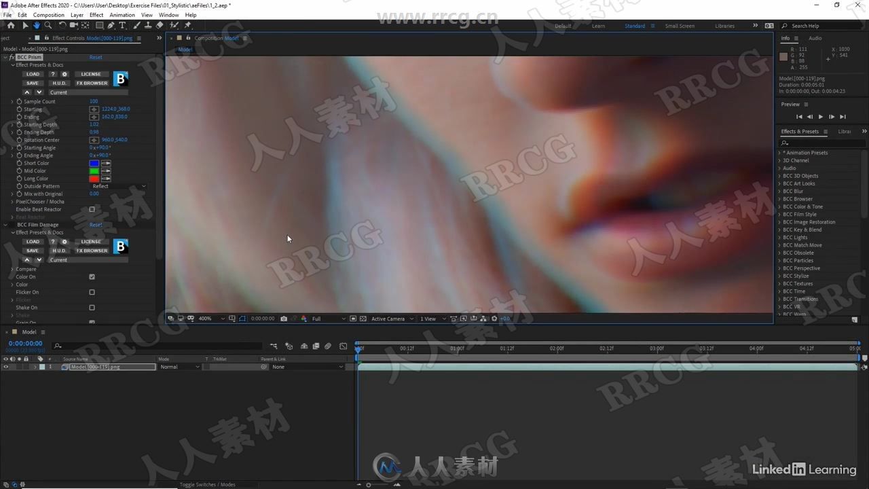The image size is (869, 489).
Task: Toggle Mix with Original stopwatch
Action: [19, 194]
